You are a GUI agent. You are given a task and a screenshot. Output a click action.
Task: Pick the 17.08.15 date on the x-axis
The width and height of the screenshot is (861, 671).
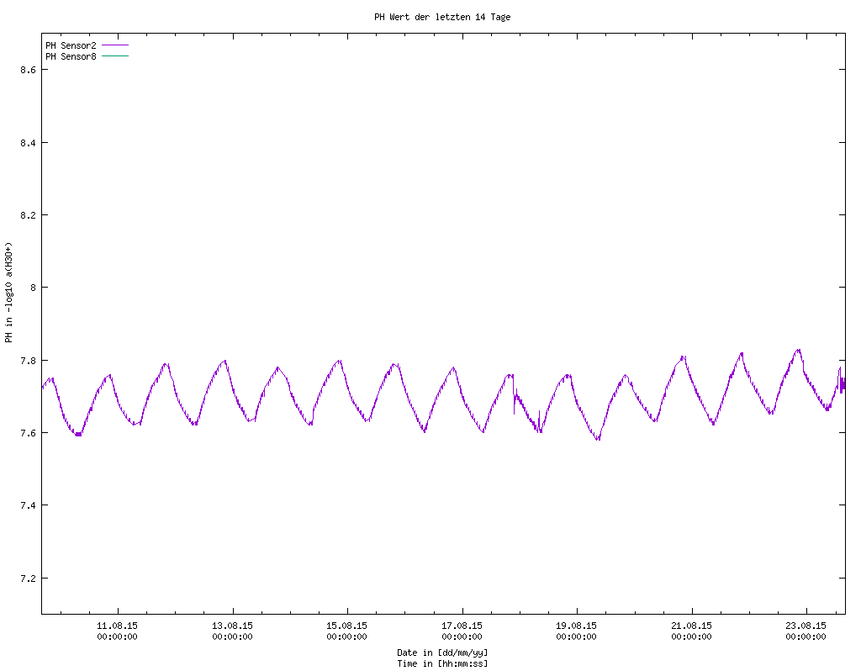[x=462, y=626]
